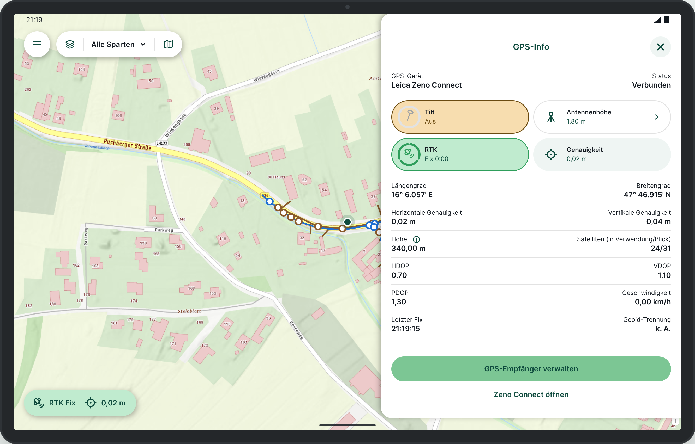The width and height of the screenshot is (695, 444).
Task: Click the RTK satellite icon in panel
Action: (x=409, y=155)
